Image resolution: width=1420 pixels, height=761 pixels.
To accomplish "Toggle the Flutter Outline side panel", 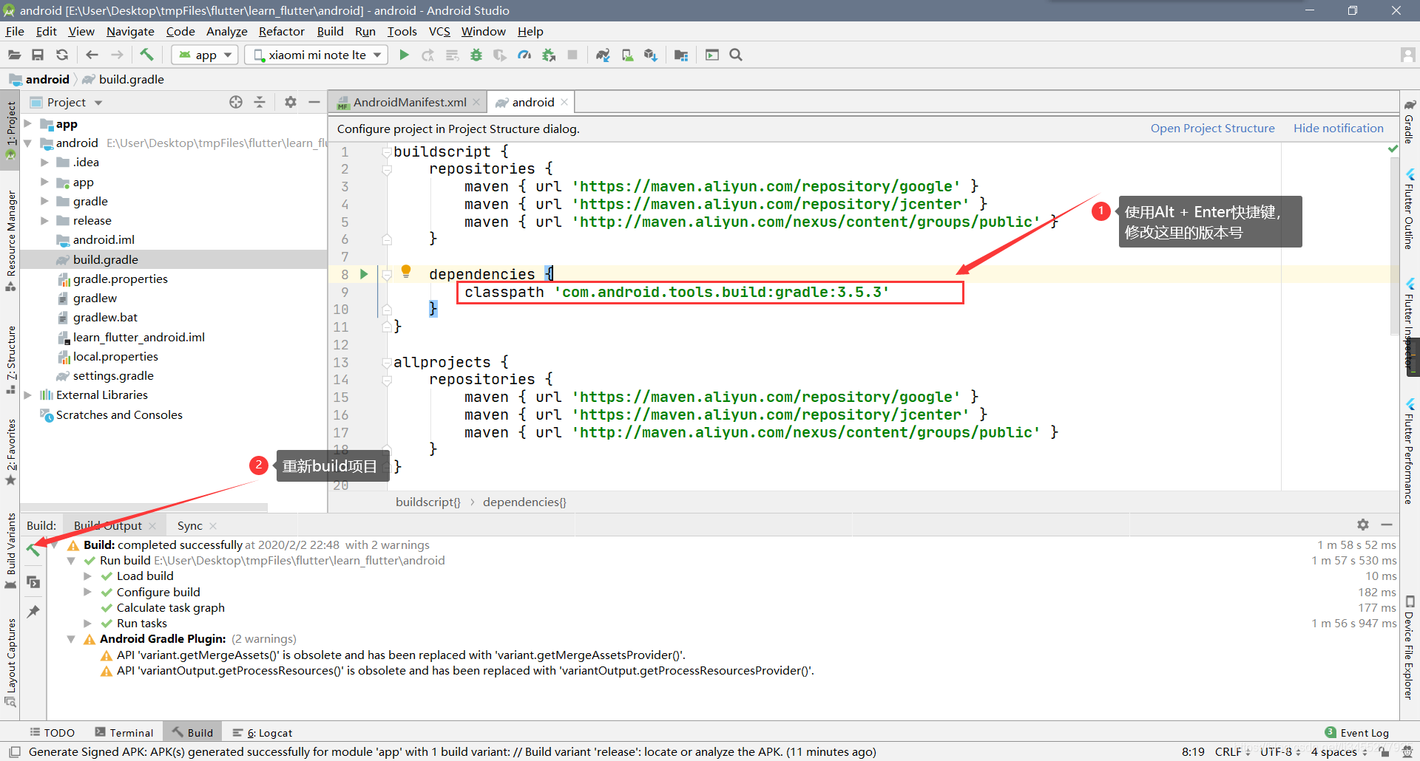I will pos(1410,209).
